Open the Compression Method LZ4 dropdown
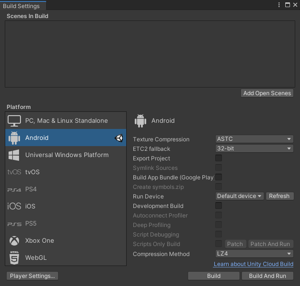This screenshot has width=300, height=286. coord(254,254)
